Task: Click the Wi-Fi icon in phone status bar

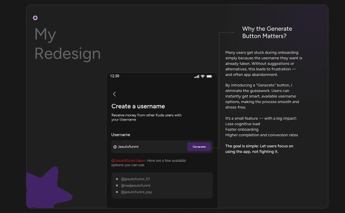Action: 202,76
